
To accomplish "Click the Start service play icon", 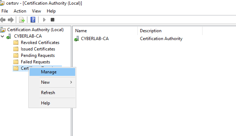I will pos(44,20).
